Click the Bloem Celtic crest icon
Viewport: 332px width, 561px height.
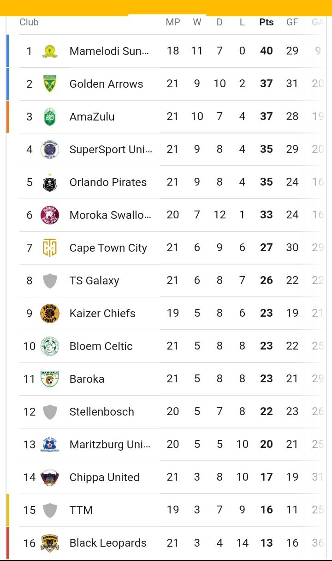click(50, 346)
